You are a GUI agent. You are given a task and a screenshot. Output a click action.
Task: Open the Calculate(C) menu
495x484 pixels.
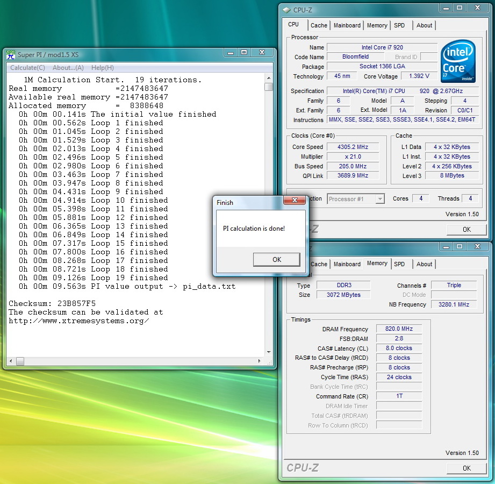point(27,68)
